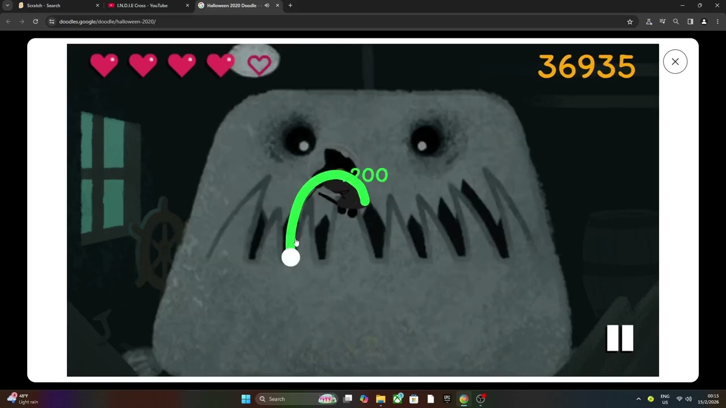Open the weather widget showing 48°F
Viewport: 726px width, 408px height.
click(23, 399)
